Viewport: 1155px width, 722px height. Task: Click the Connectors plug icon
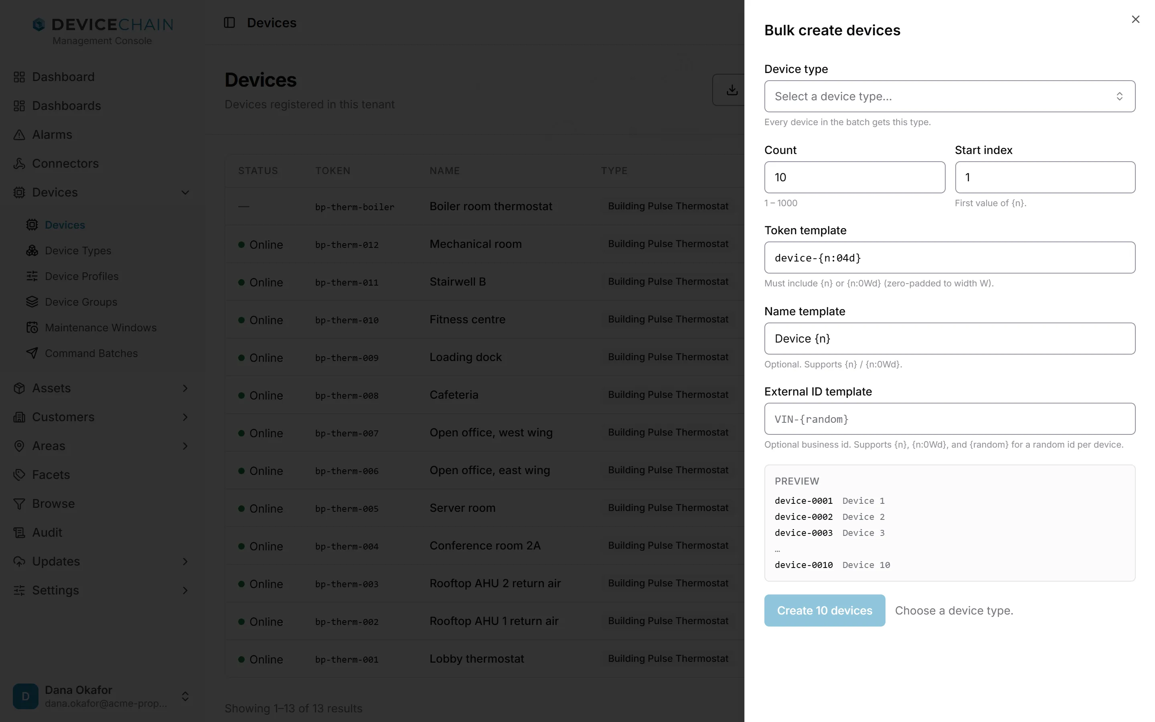19,163
